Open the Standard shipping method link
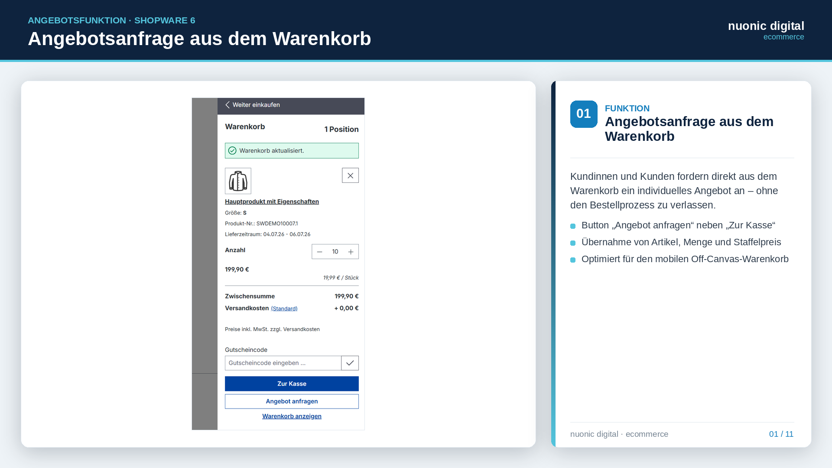The height and width of the screenshot is (468, 832). tap(284, 309)
